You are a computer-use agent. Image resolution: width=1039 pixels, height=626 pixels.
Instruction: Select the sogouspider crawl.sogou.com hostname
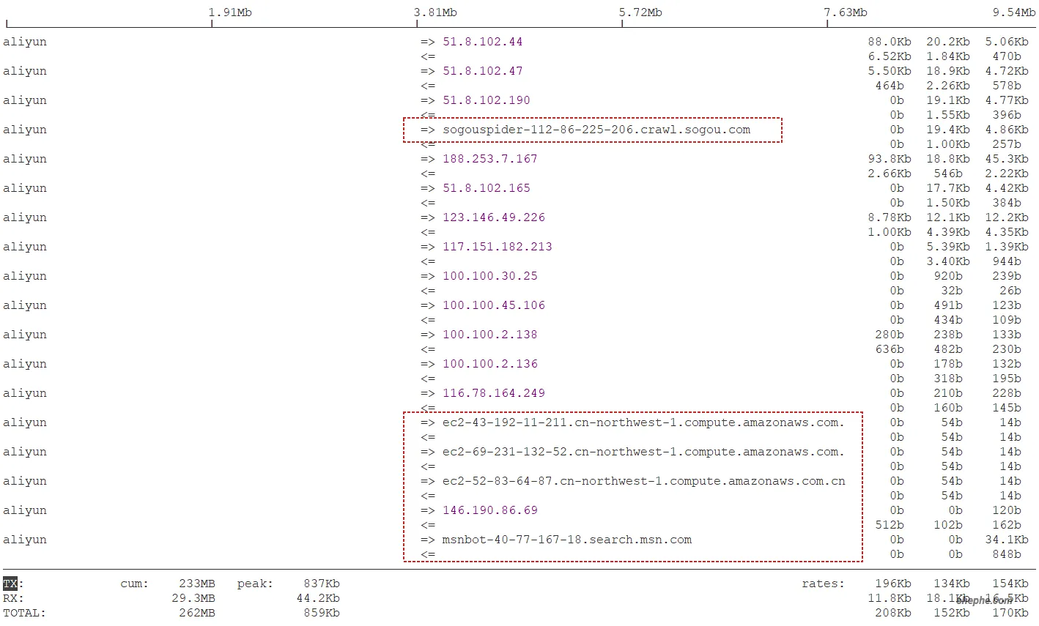tap(596, 130)
